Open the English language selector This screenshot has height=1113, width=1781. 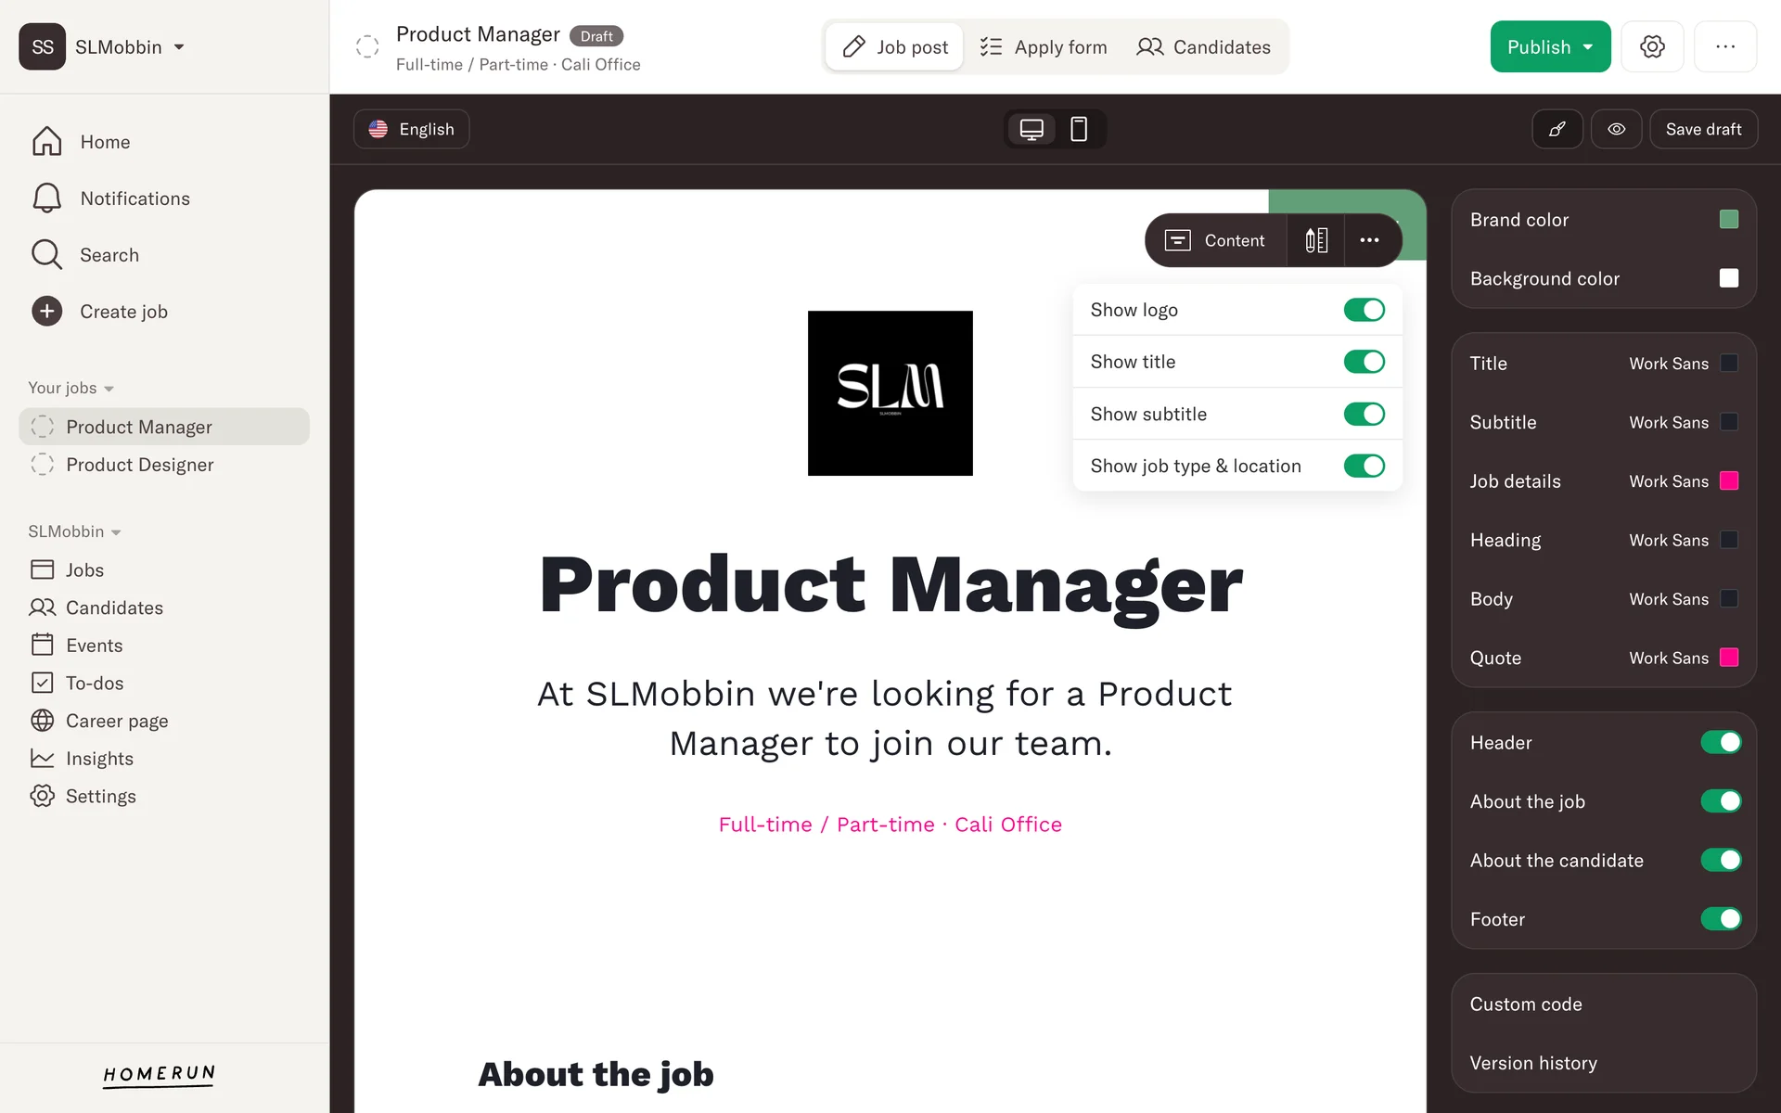click(411, 129)
